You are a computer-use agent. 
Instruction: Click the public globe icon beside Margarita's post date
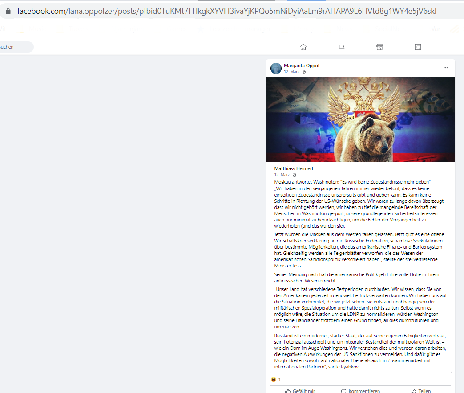point(304,72)
